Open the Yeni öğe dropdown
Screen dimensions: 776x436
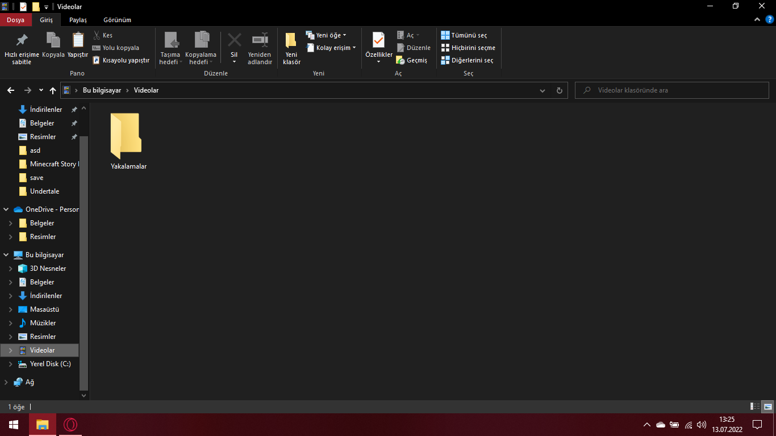[326, 35]
